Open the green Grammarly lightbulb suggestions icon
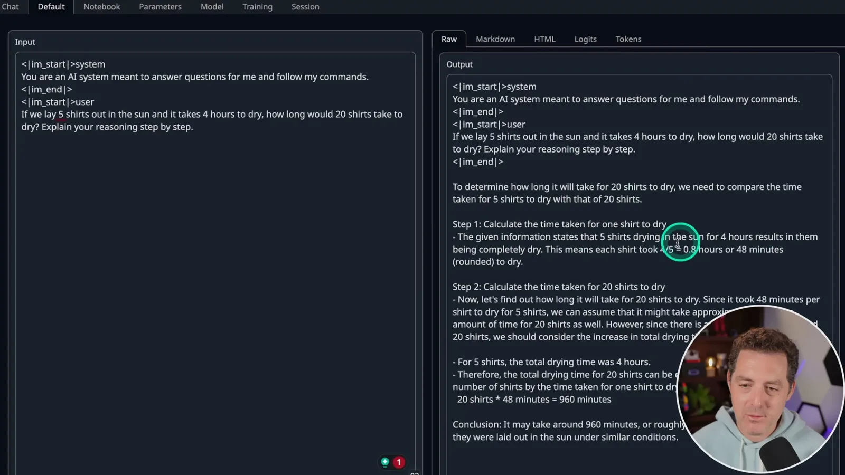This screenshot has width=845, height=475. coord(385,462)
